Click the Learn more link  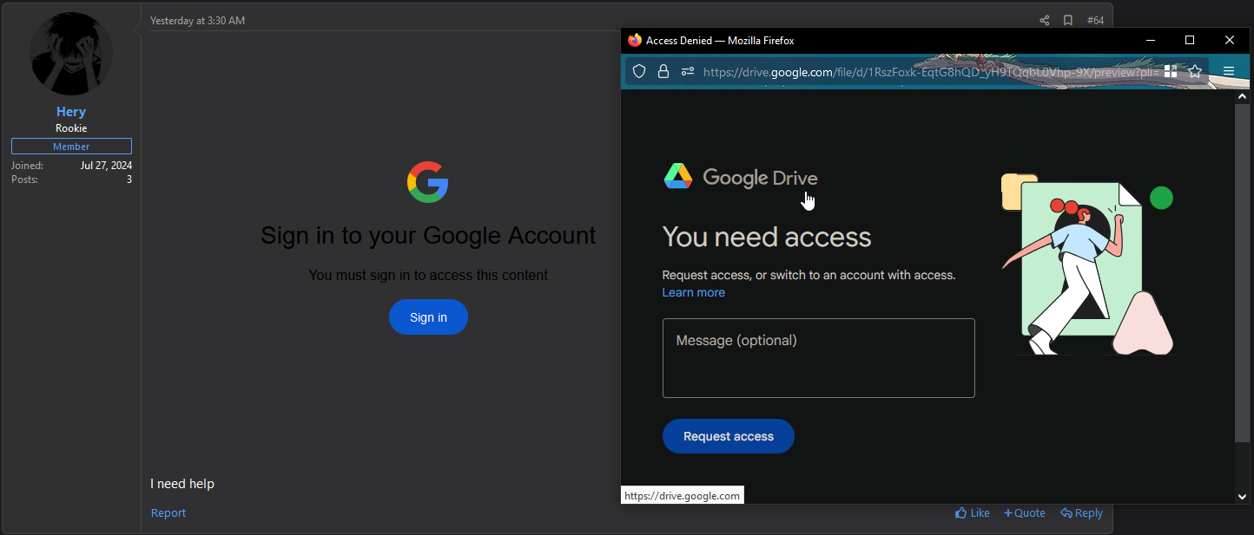[x=693, y=292]
